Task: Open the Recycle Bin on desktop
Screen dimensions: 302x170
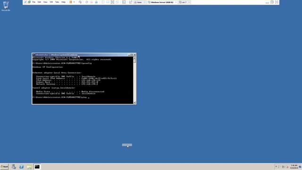Action: click(6, 6)
